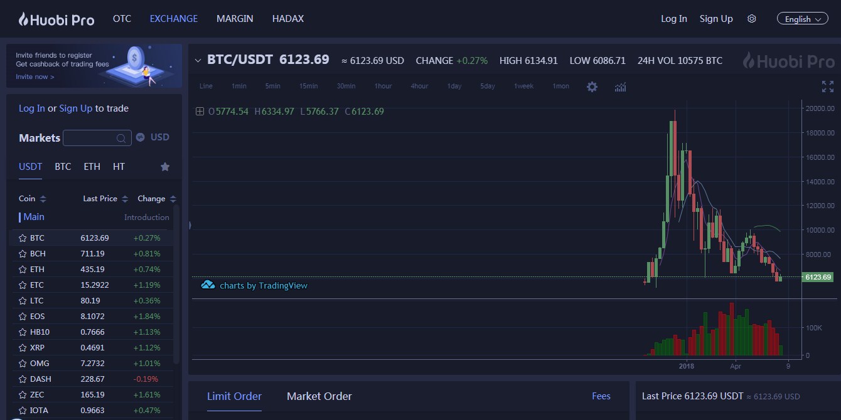The image size is (841, 420).
Task: Open the Fees link
Action: point(601,396)
